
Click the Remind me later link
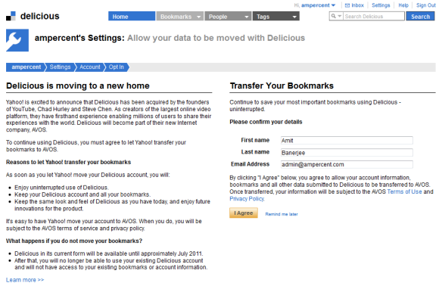tap(282, 214)
